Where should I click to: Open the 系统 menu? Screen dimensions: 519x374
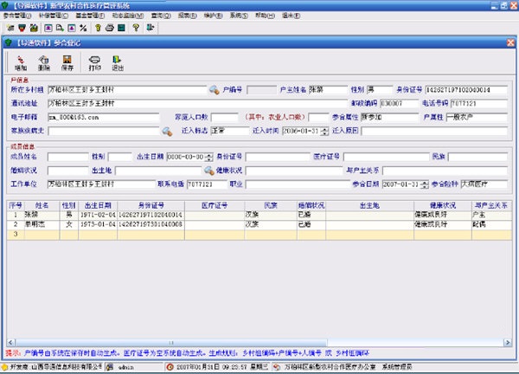(239, 16)
